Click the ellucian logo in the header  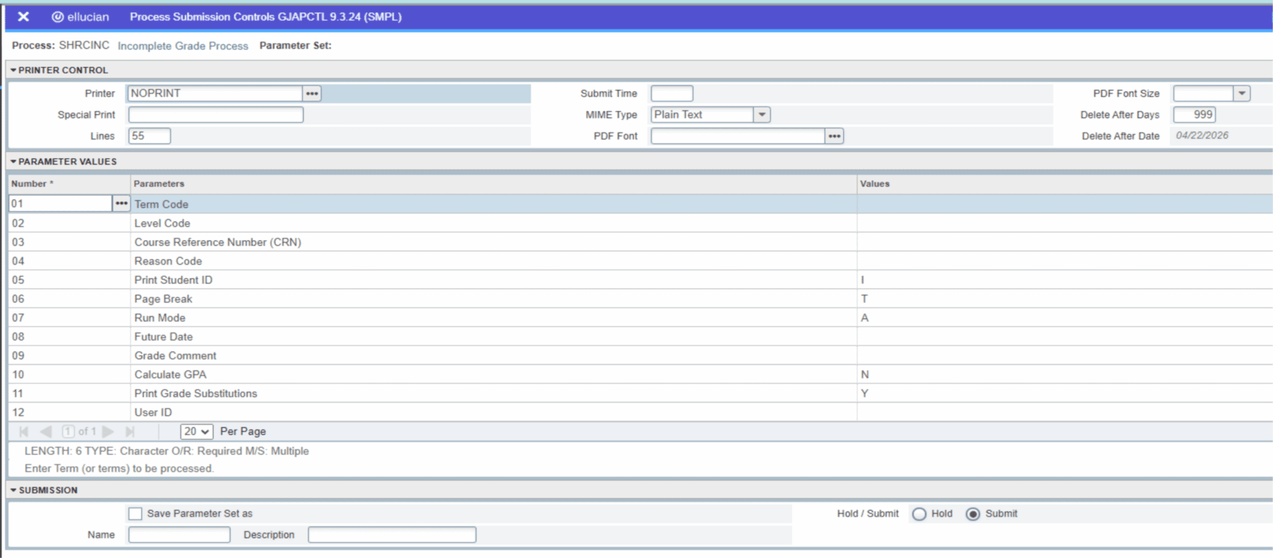pos(80,17)
